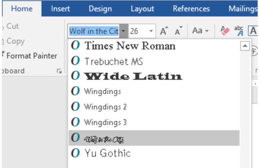Viewport: 259px width, 168px height.
Task: Open the References tab
Action: tap(191, 9)
